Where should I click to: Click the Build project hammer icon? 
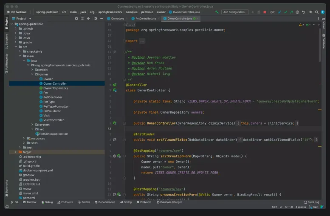(217, 12)
